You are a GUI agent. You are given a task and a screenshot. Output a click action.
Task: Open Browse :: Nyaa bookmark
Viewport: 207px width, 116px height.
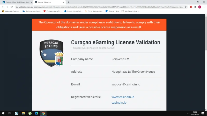[x=113, y=11]
